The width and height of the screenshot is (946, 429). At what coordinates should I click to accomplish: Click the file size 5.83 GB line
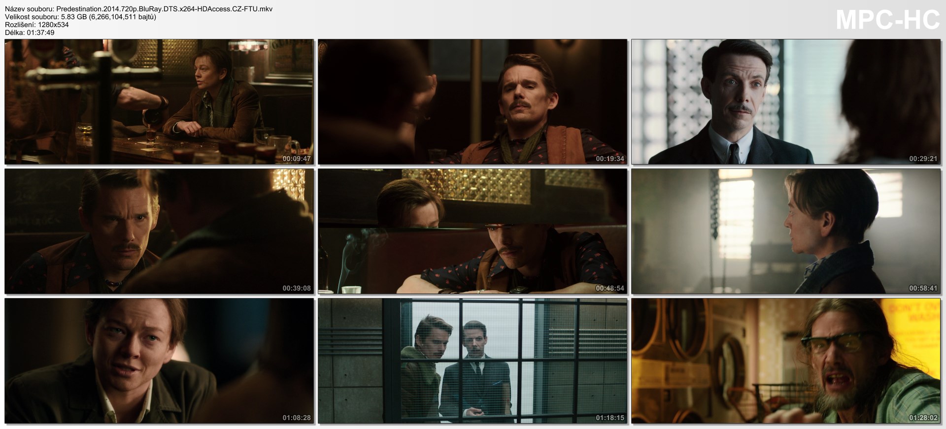pos(81,17)
